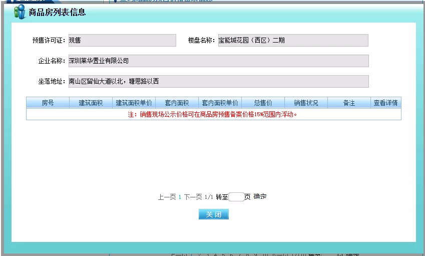Select the 套内面积 column header
Image resolution: width=425 pixels, height=256 pixels.
coord(177,103)
